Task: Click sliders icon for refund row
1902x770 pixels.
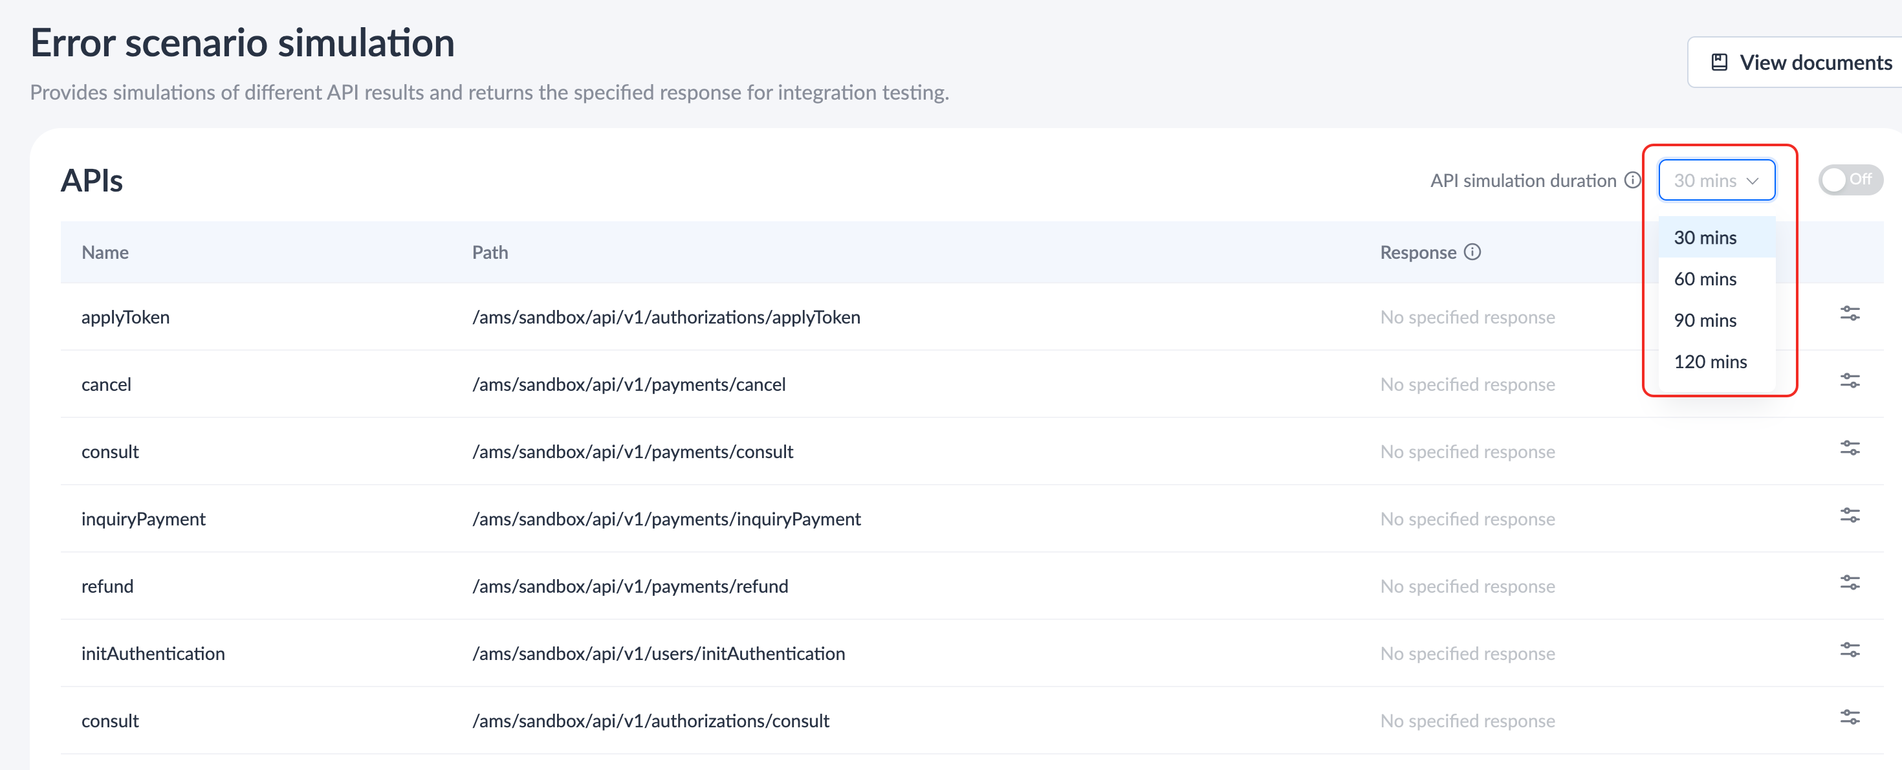Action: [1849, 582]
